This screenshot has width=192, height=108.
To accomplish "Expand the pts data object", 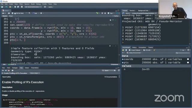I will 123,63.
